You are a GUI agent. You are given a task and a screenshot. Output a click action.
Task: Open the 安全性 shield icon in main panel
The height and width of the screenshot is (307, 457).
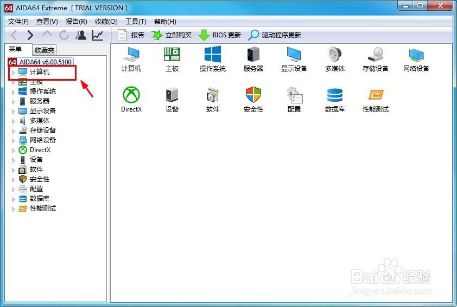[x=253, y=100]
